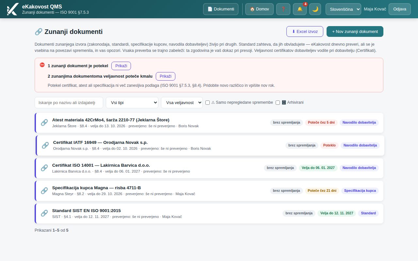Click Navodilo dobavitelja badge in Atest materiala row

[359, 123]
